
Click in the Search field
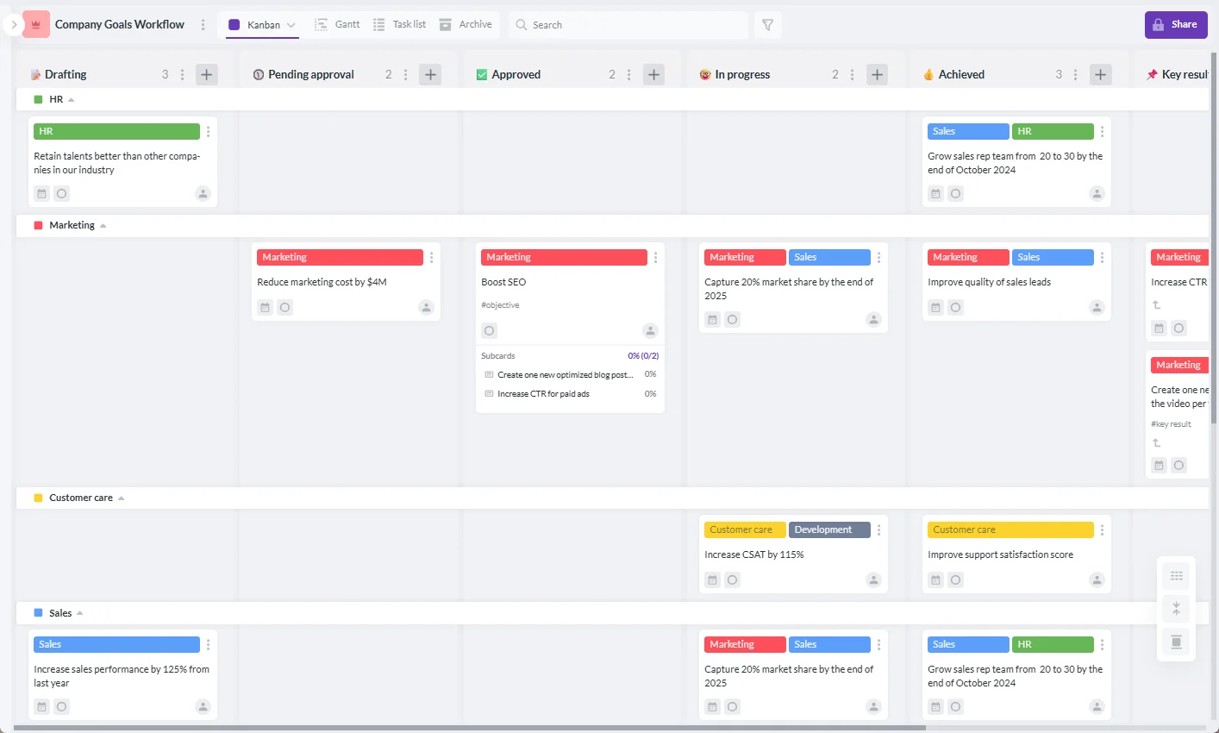628,25
